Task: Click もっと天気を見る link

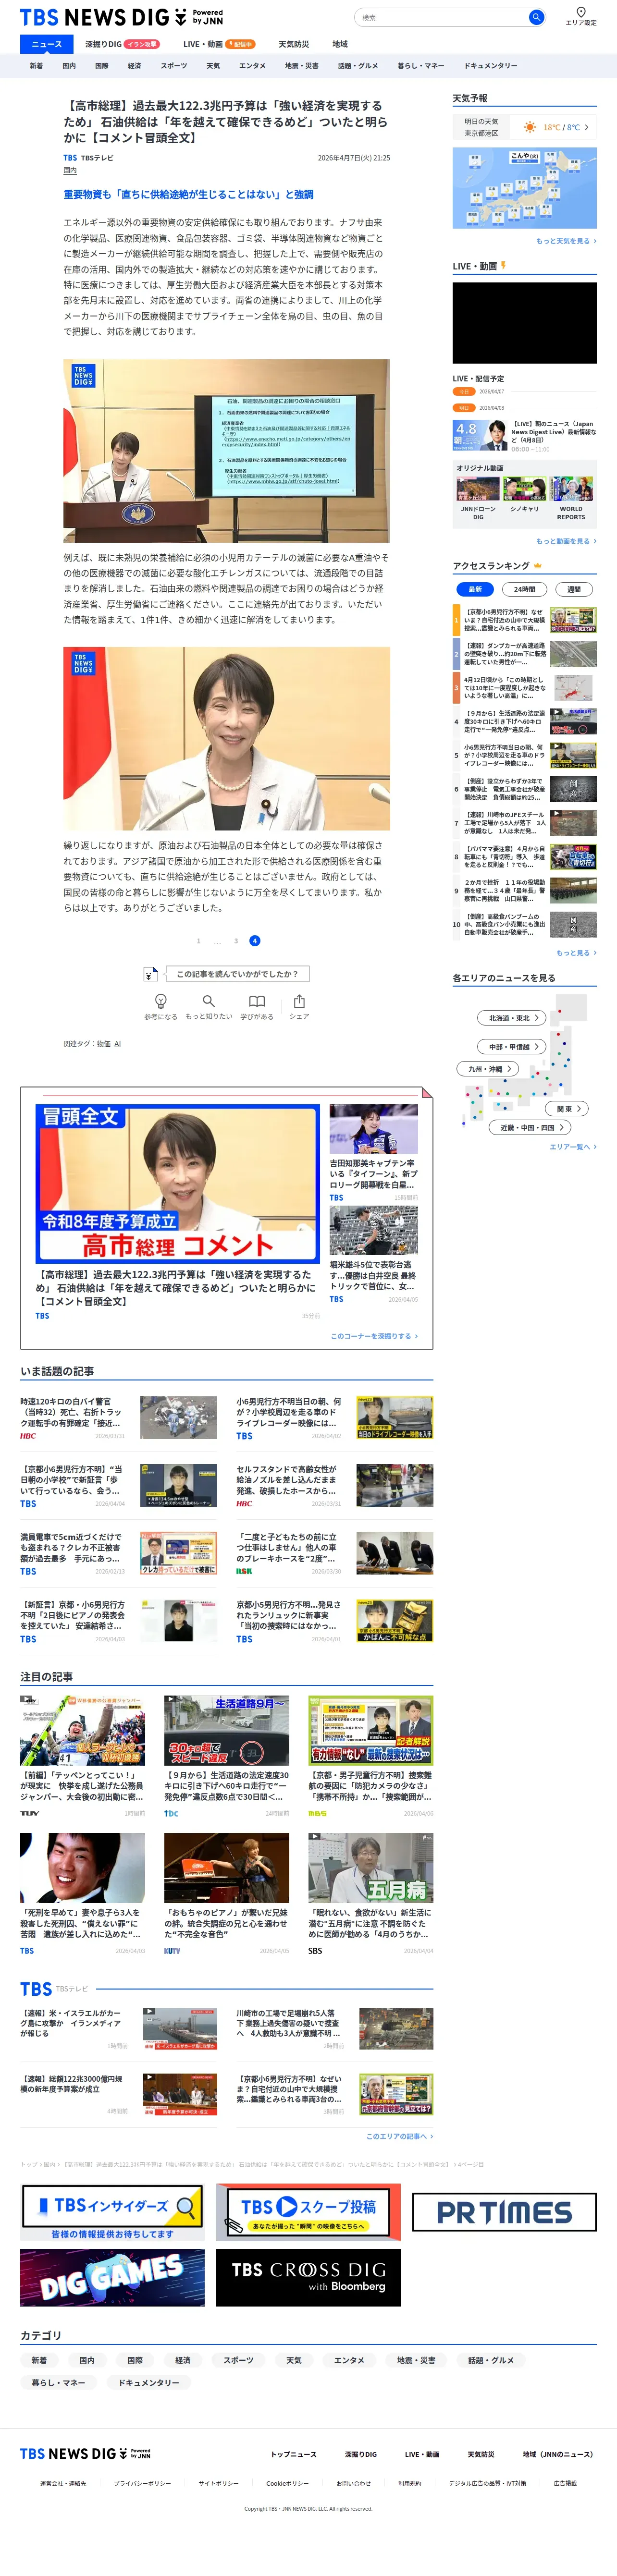Action: [x=566, y=241]
